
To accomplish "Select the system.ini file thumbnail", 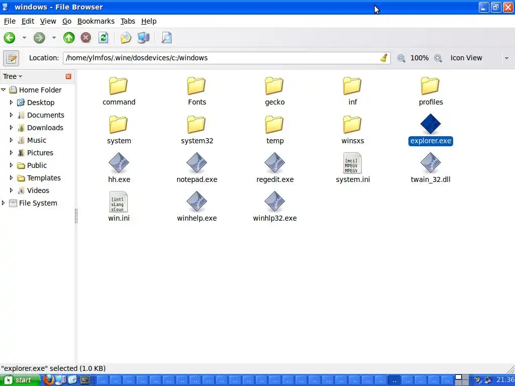I will pyautogui.click(x=353, y=163).
